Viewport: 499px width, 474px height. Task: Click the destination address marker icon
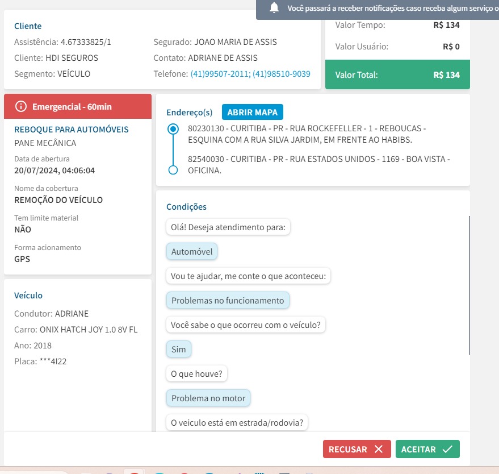(173, 170)
